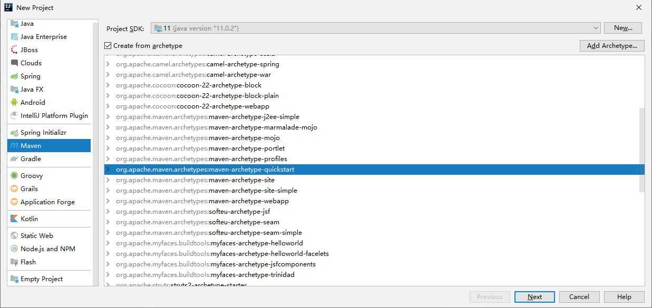
Task: Select maven-archetype-site-simple archetype
Action: click(374, 191)
